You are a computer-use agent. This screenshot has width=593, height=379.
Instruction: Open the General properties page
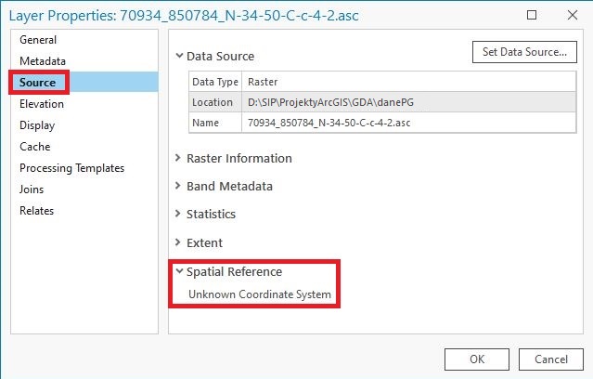(38, 40)
